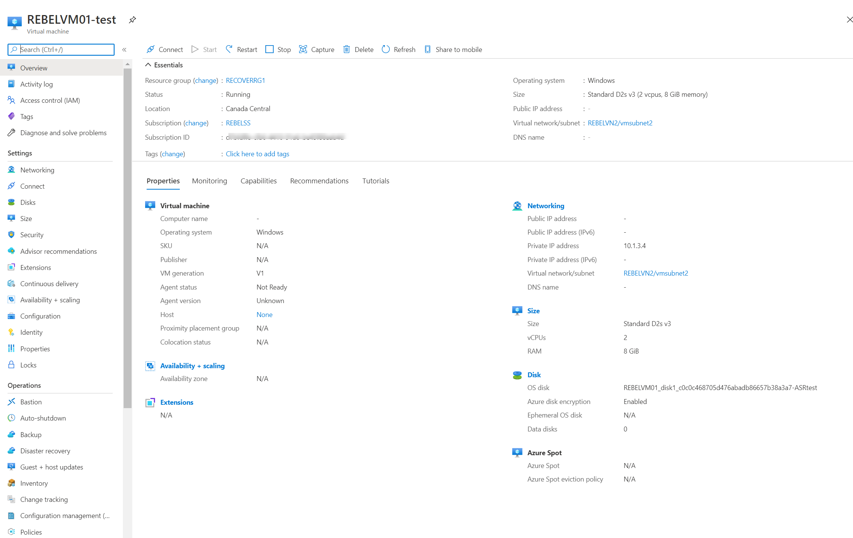853x538 pixels.
Task: Open the Overview menu item
Action: point(61,68)
